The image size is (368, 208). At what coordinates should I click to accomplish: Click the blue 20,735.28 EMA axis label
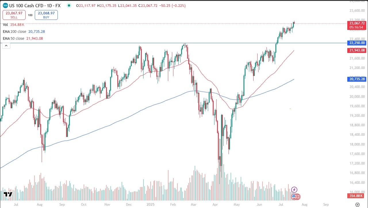pyautogui.click(x=357, y=79)
